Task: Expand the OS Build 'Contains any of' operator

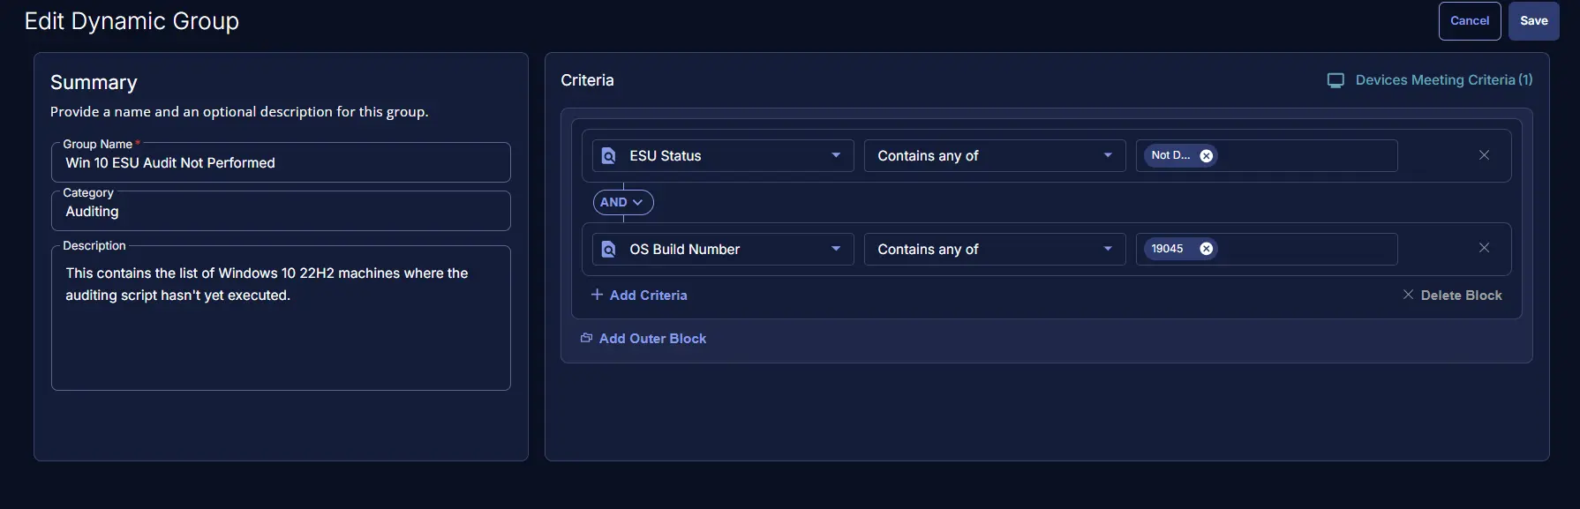Action: [x=1107, y=249]
